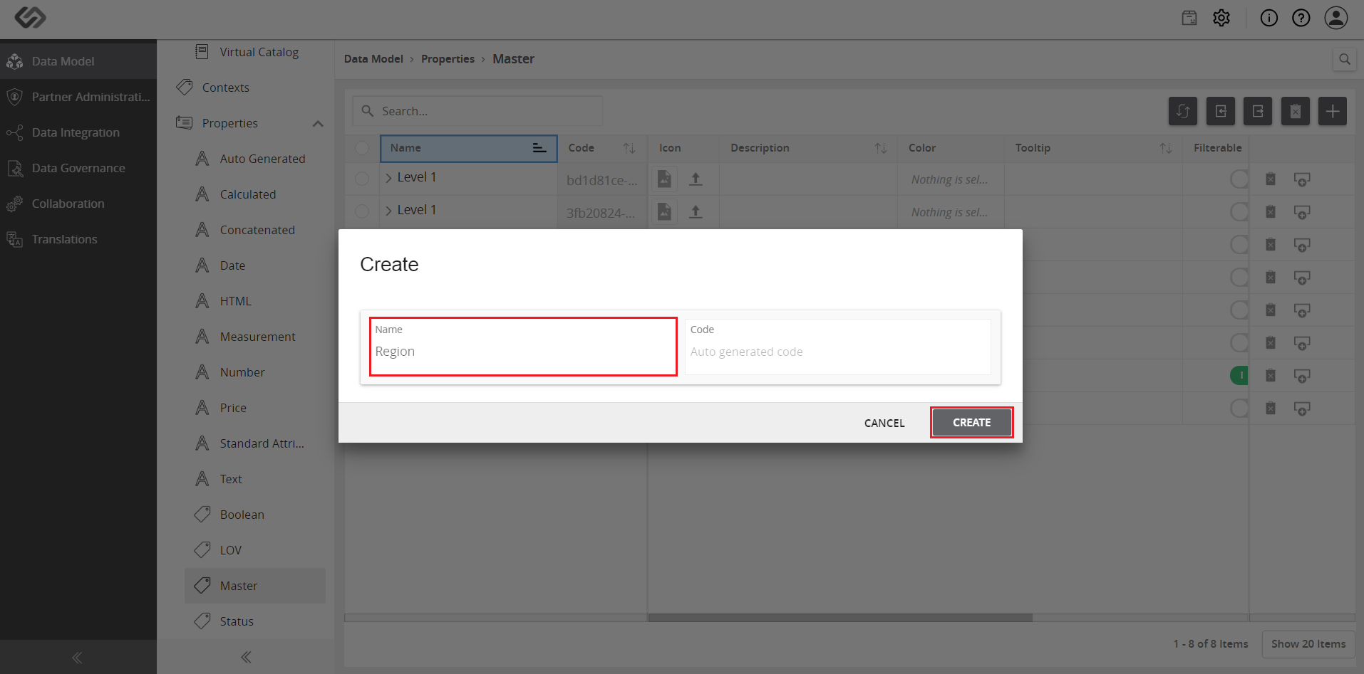Click the breadcrumb search magnifier icon

[x=1345, y=59]
